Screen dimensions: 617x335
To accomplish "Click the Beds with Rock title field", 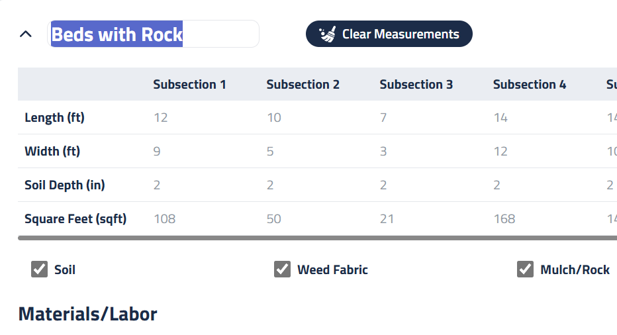I will (x=154, y=34).
